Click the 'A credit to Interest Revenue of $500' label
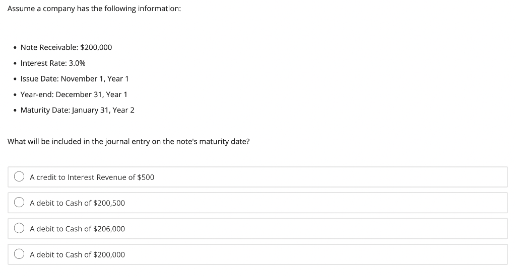Viewport: 516px width, 277px height. click(92, 177)
